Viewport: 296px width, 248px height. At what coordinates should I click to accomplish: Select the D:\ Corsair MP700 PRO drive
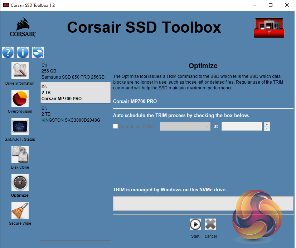(76, 93)
